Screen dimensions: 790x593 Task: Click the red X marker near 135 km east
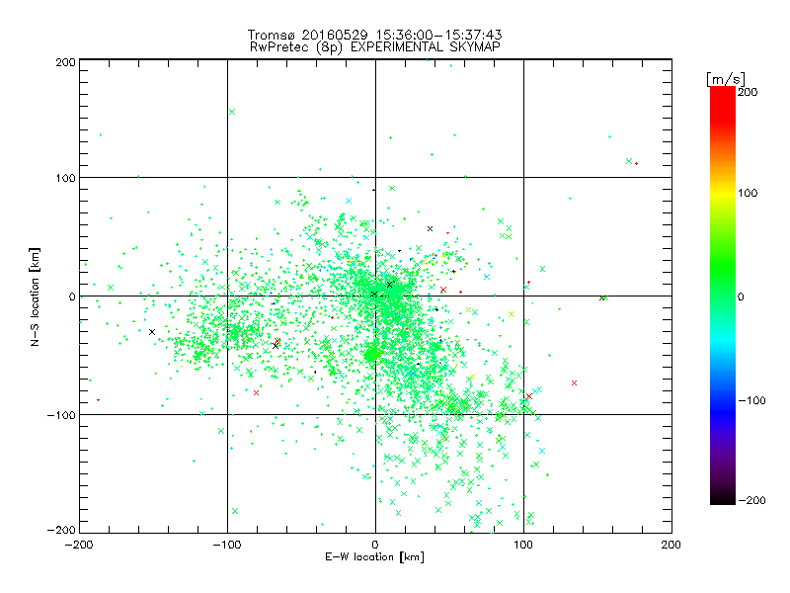574,383
